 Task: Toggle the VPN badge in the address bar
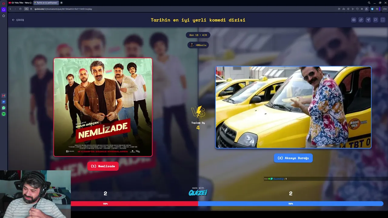point(26,9)
